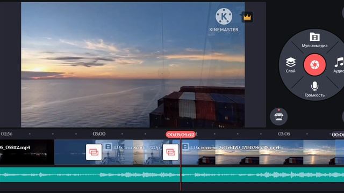Open the Аудио music note option

coord(339,65)
